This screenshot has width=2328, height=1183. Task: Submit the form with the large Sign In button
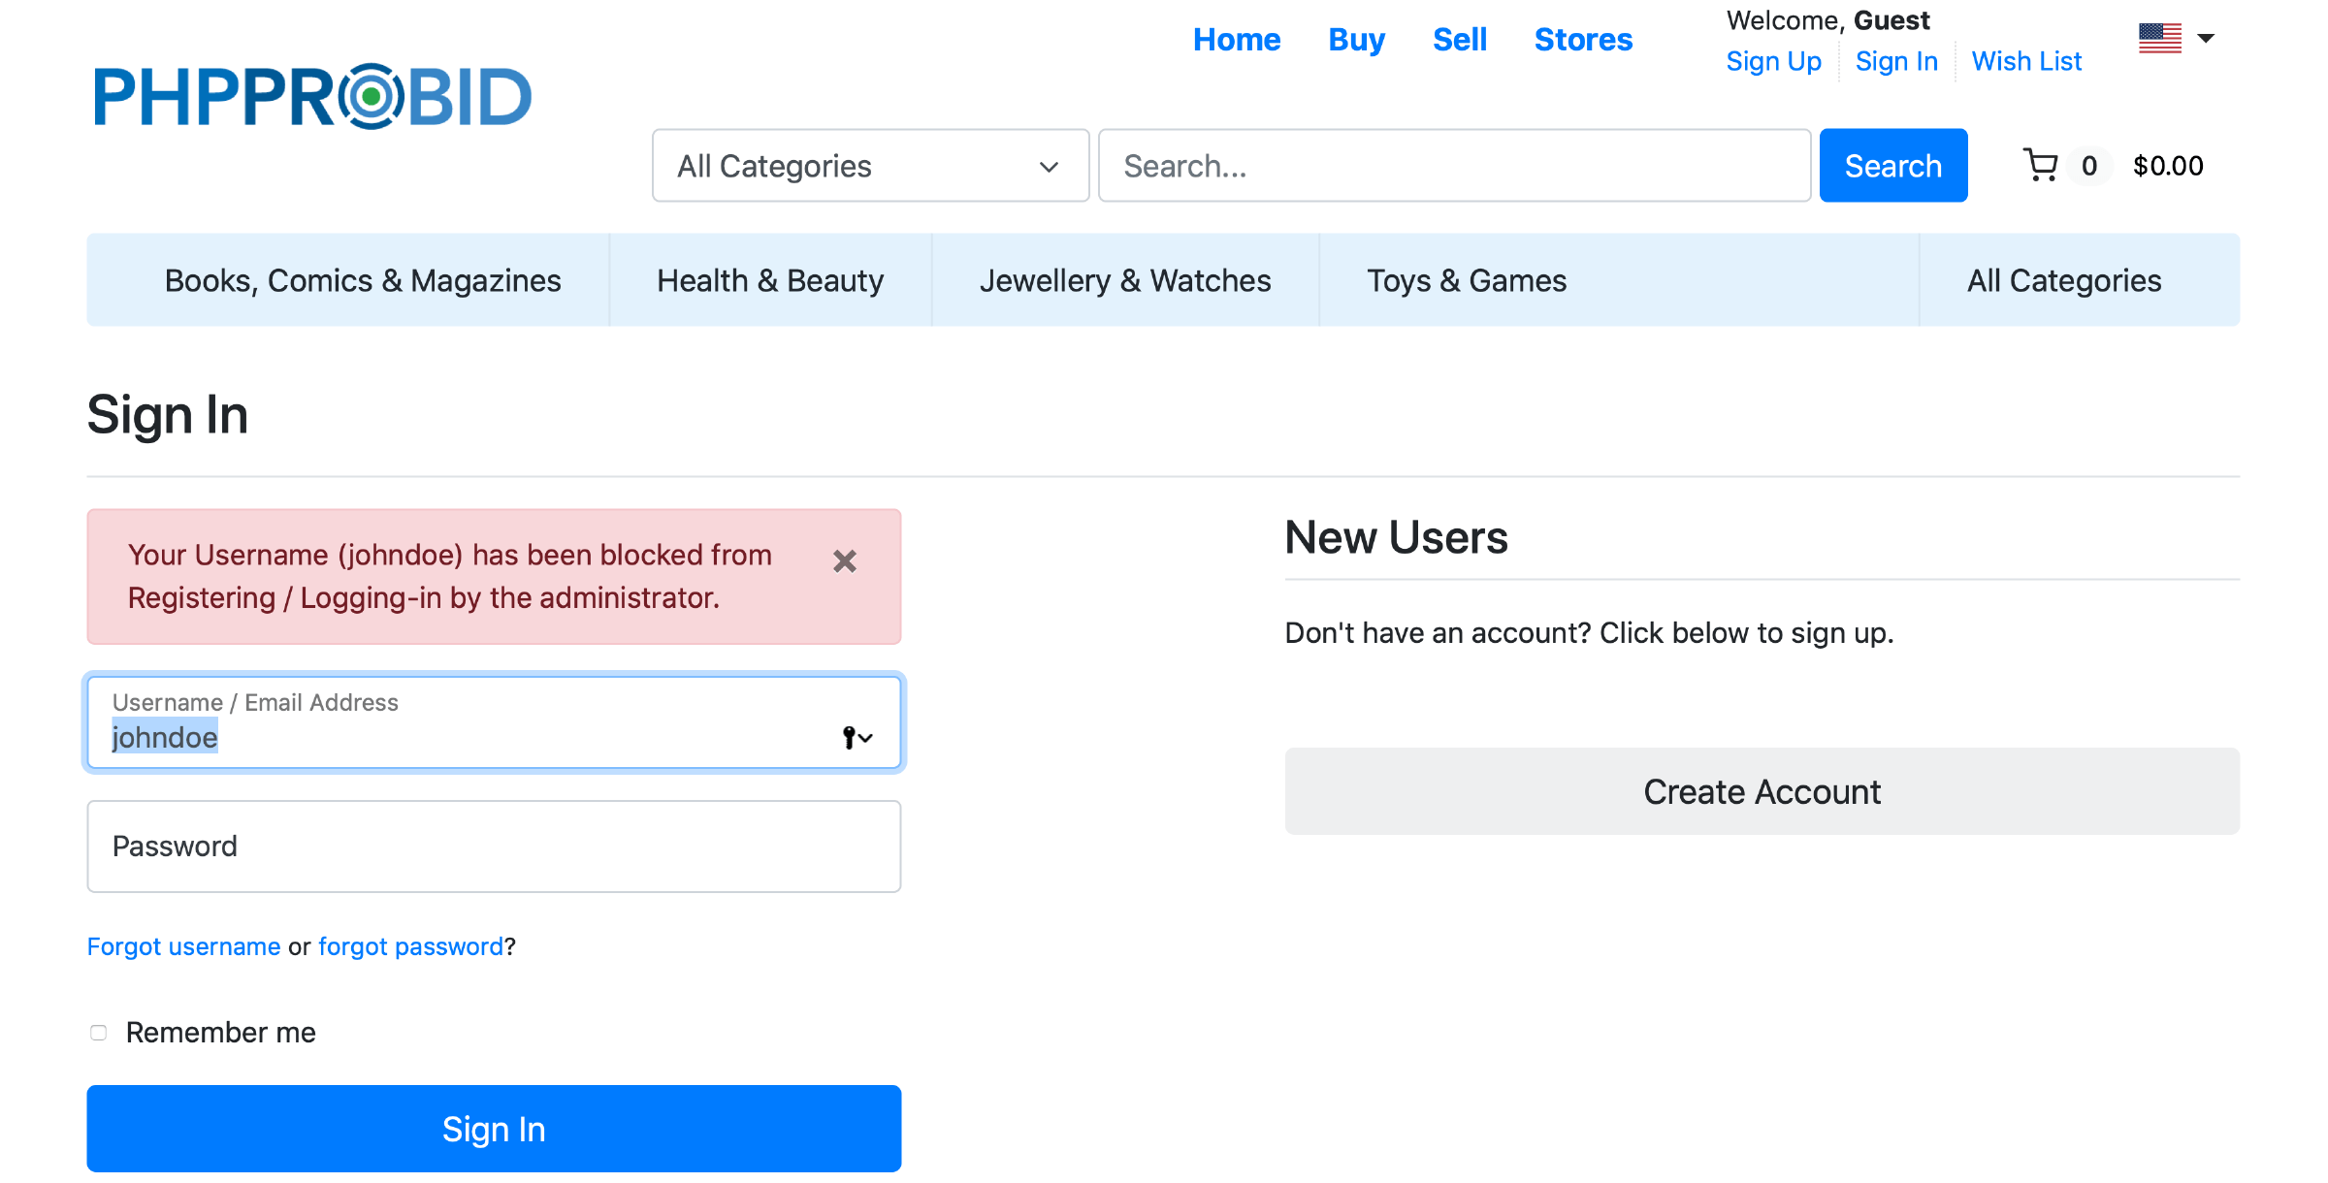(x=494, y=1129)
